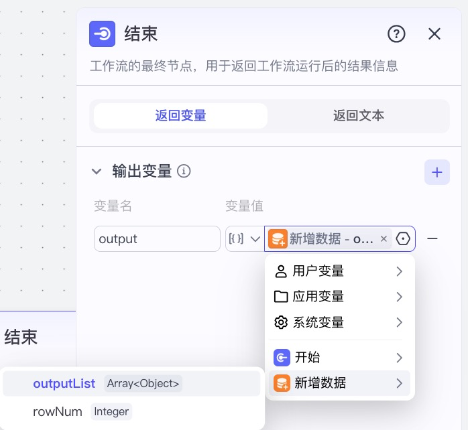
Task: Edit the output variable name field
Action: tap(157, 238)
